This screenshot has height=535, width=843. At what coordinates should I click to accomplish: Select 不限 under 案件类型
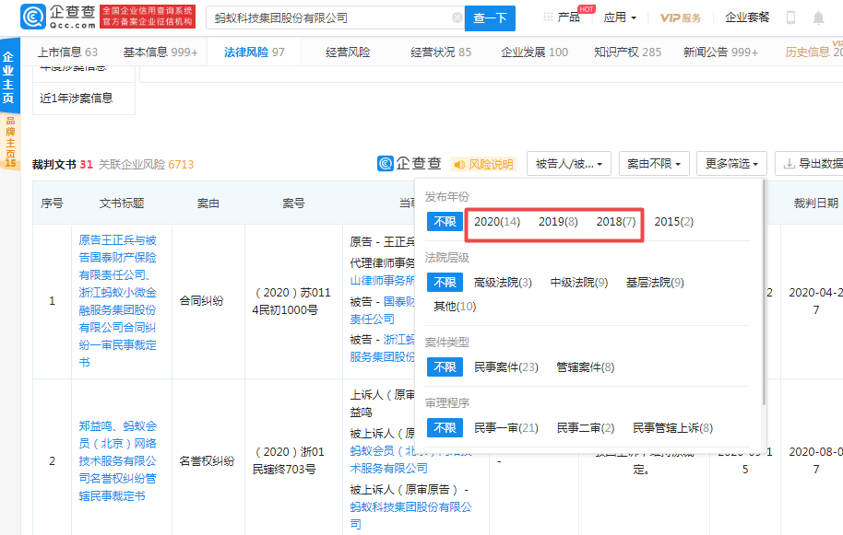pos(445,367)
